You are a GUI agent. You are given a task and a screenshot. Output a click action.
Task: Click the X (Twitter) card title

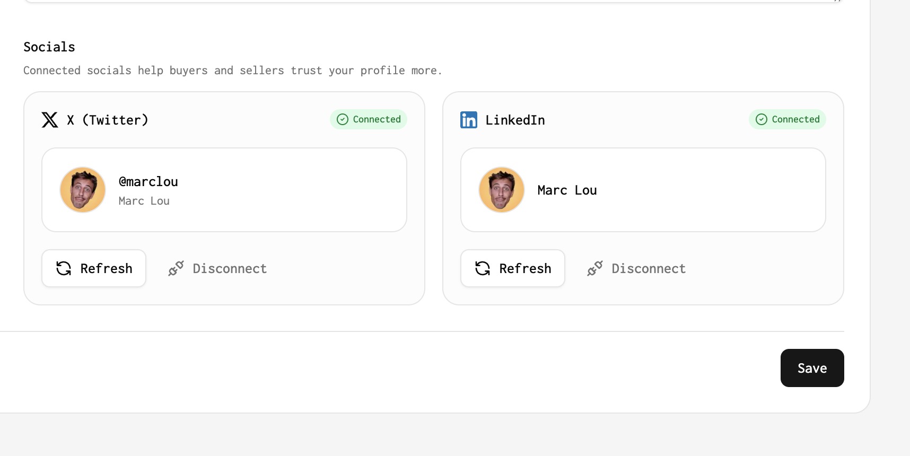pyautogui.click(x=108, y=120)
